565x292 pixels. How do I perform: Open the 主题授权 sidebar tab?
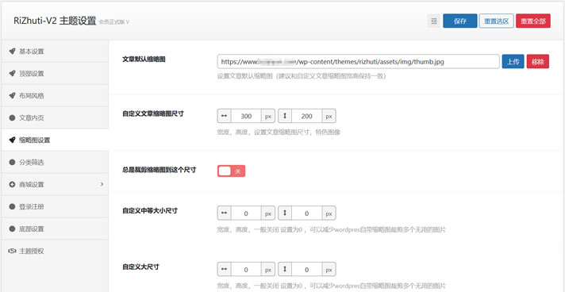[55, 252]
